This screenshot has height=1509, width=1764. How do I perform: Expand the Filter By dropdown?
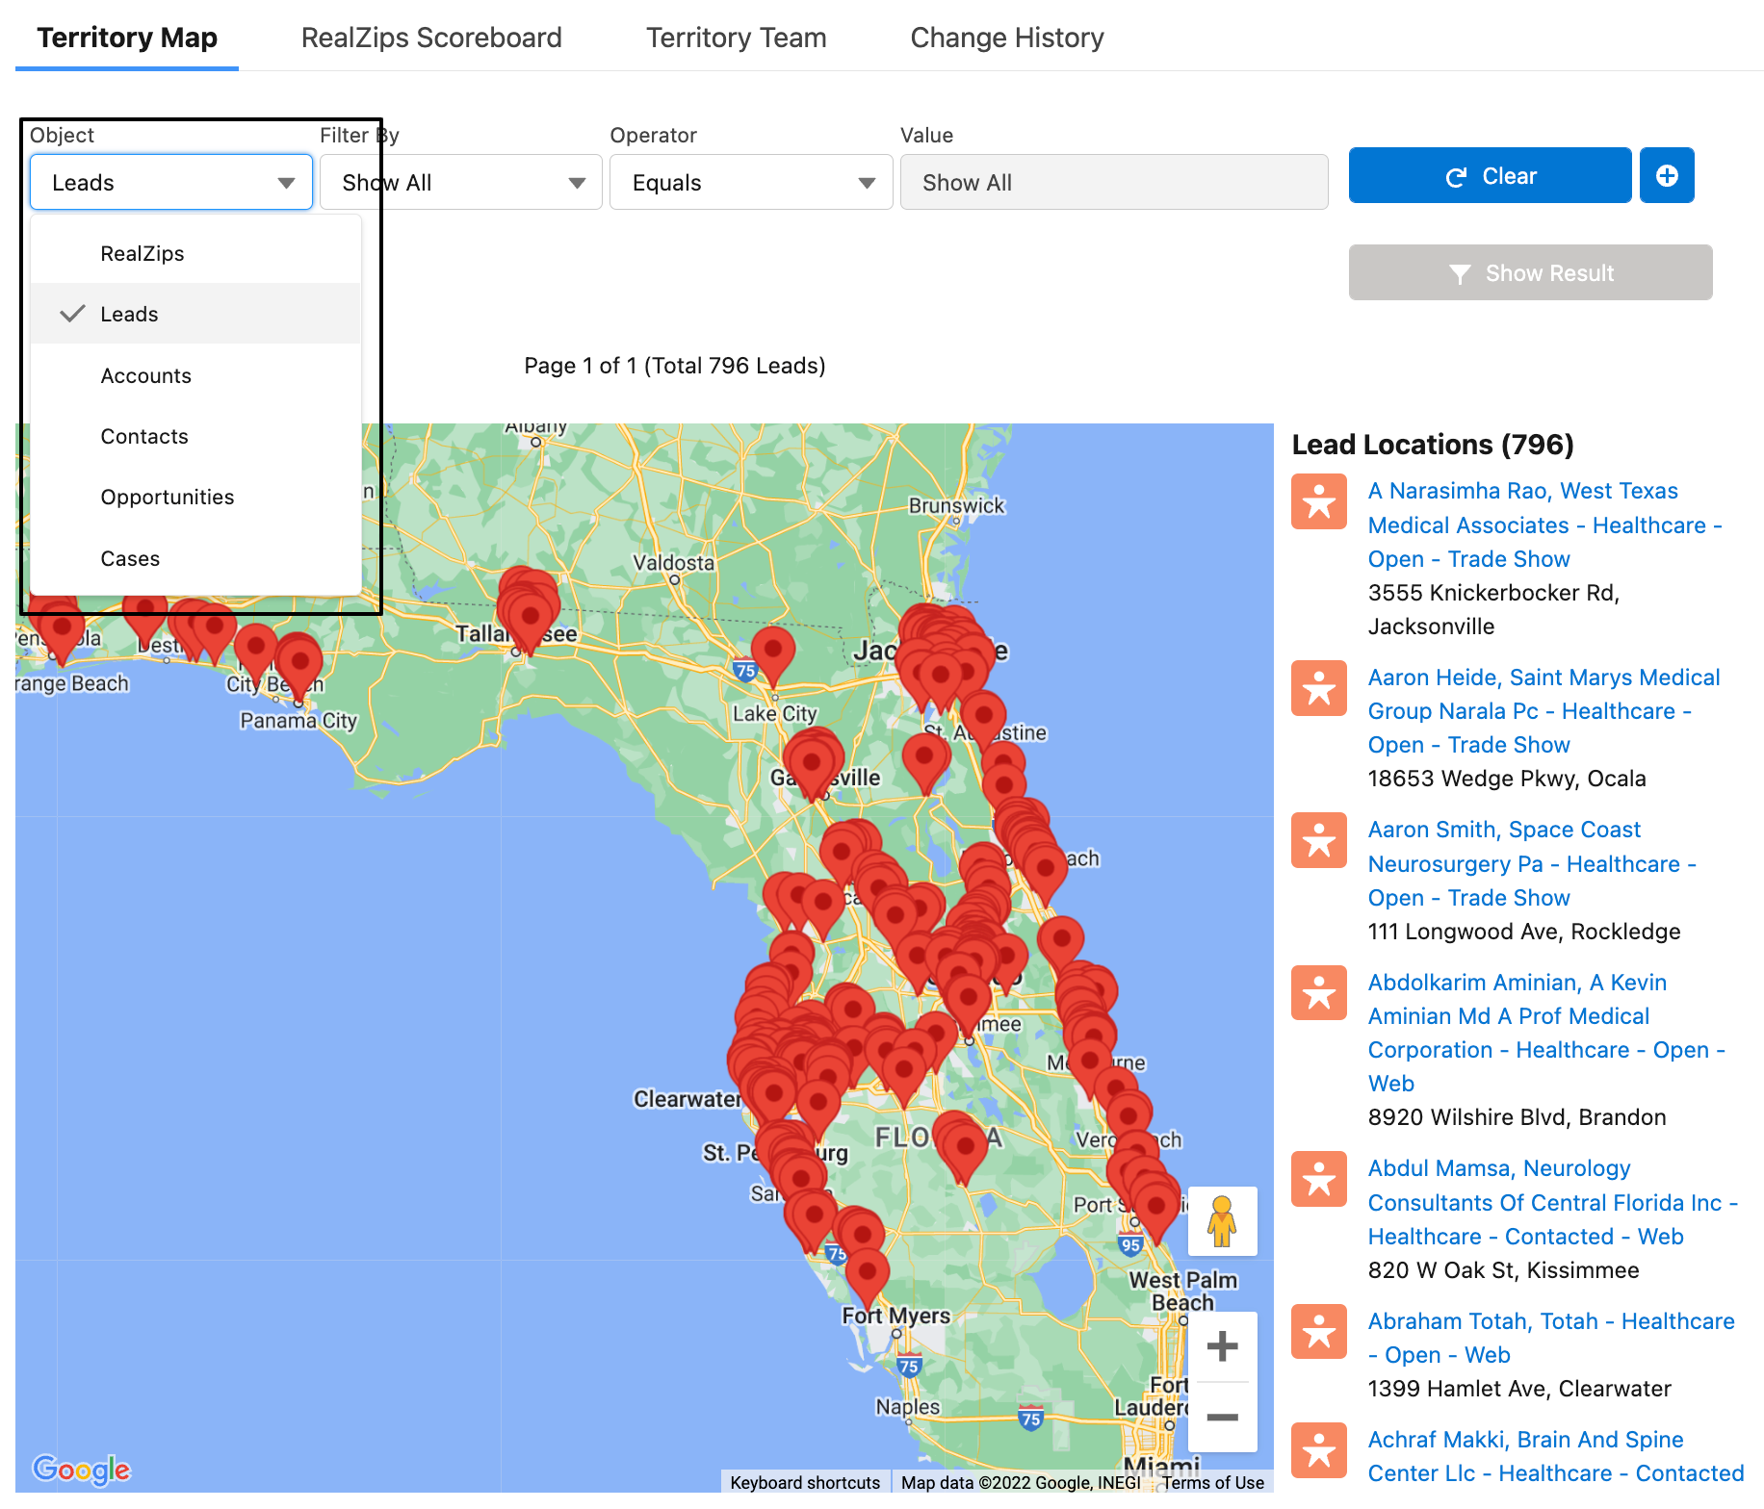(461, 183)
